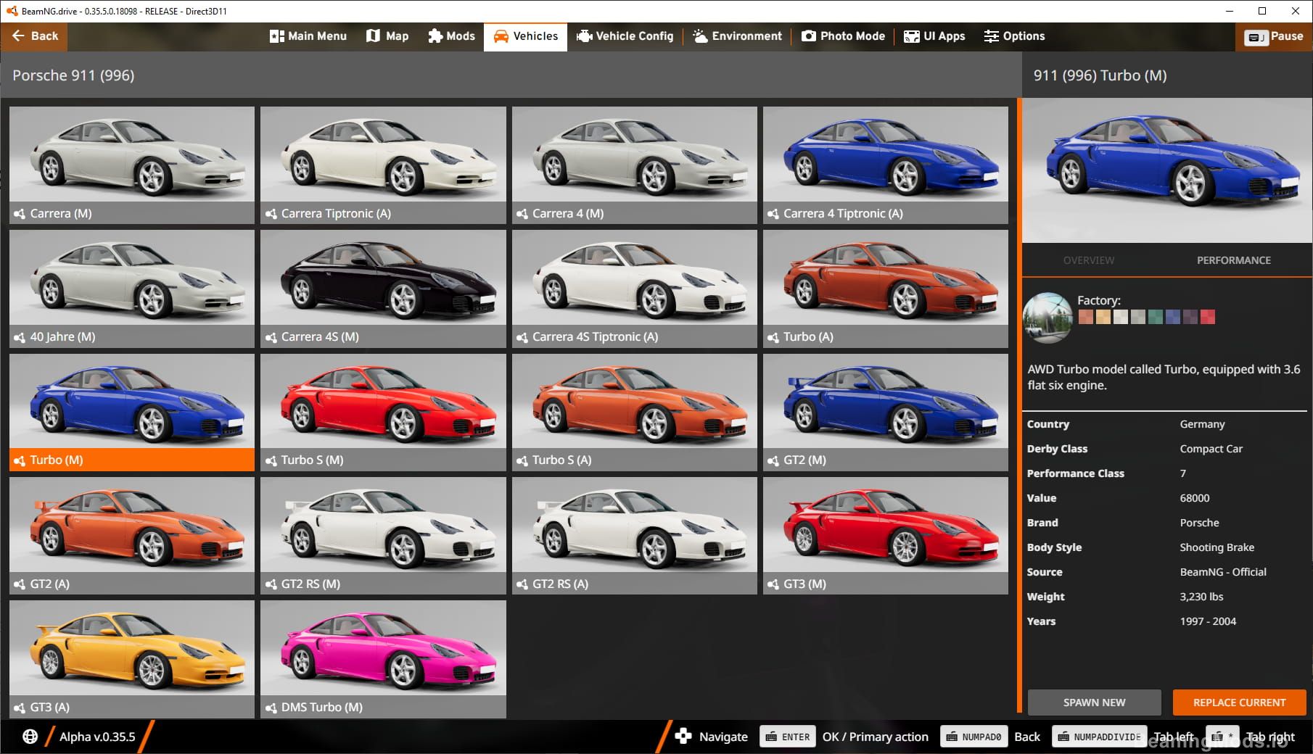Click the Derby Class value Compact Car
The image size is (1313, 754).
coord(1211,449)
